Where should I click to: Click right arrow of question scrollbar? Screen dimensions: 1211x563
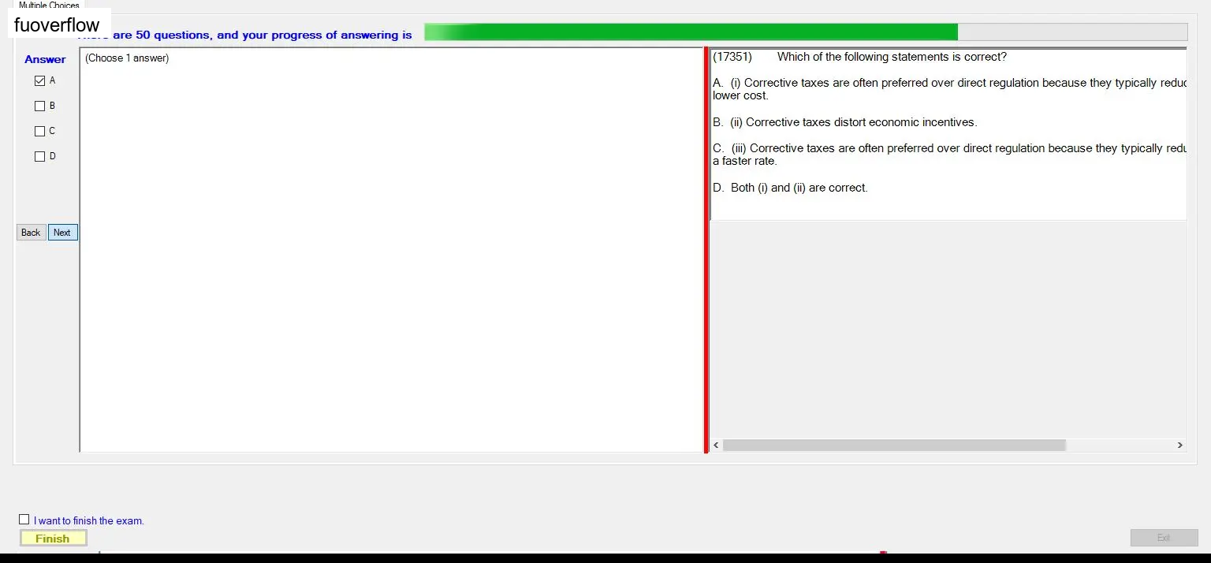coord(1179,446)
